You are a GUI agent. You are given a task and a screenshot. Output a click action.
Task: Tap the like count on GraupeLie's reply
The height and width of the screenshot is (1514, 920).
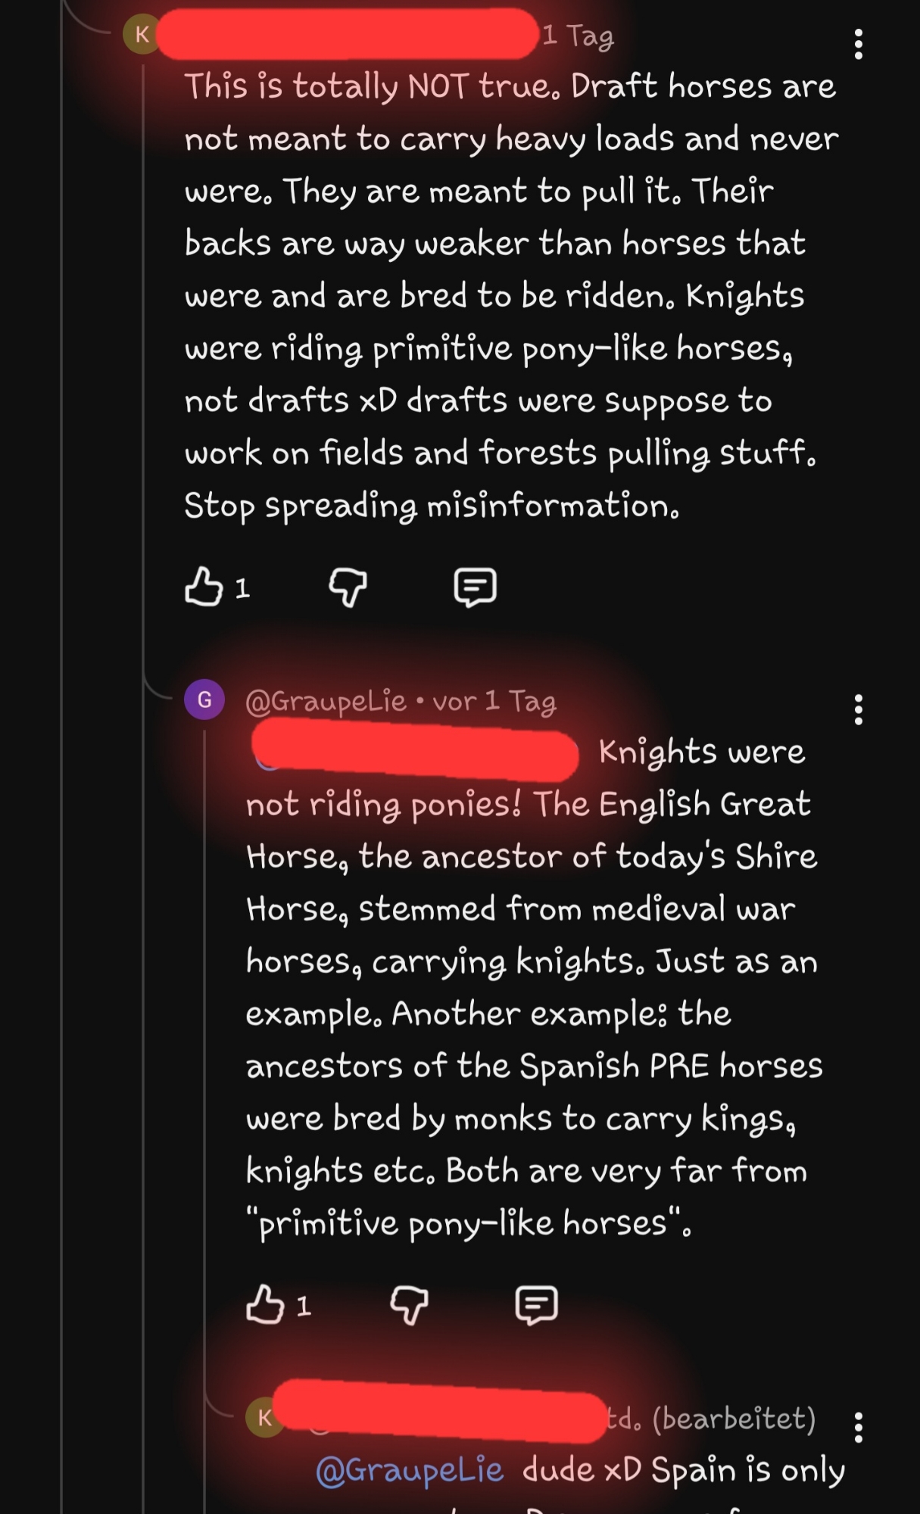point(304,1306)
